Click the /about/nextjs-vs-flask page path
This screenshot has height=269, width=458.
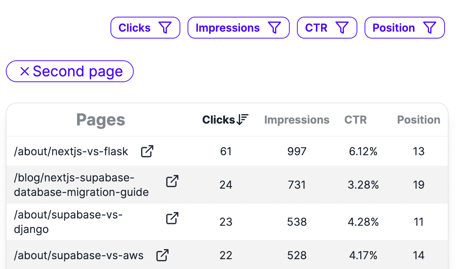point(71,152)
